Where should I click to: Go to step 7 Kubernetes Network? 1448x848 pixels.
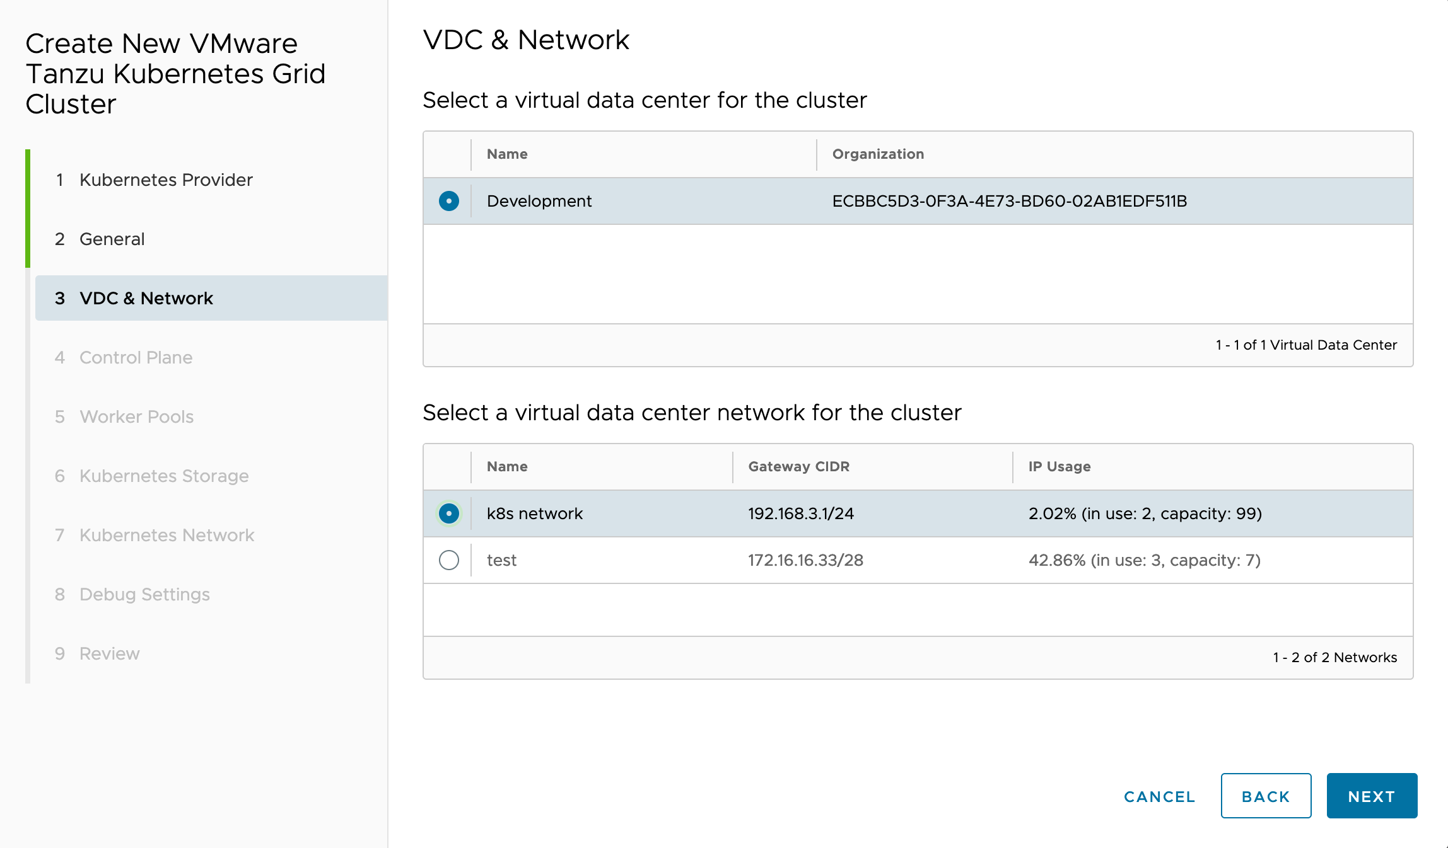[211, 535]
